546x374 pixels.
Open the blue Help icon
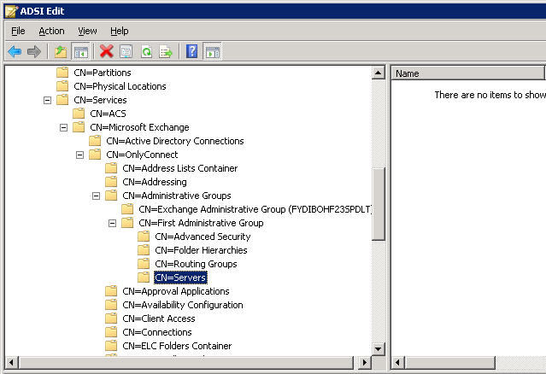point(192,51)
